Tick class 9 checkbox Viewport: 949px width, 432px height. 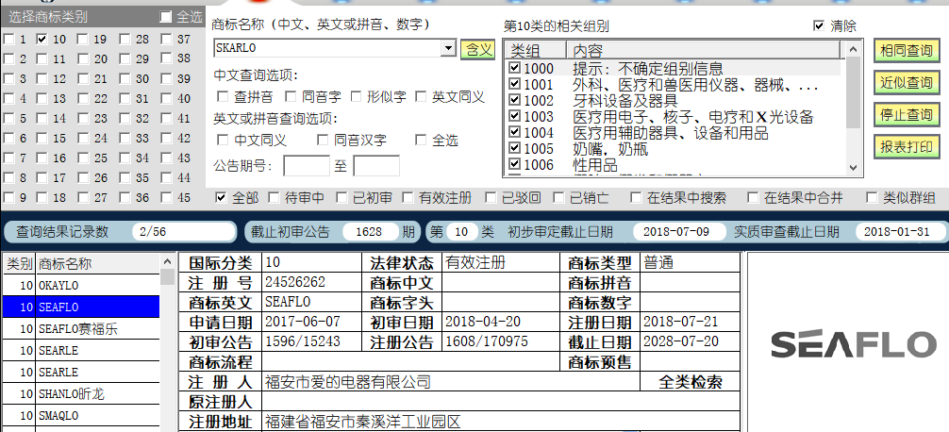[x=8, y=198]
